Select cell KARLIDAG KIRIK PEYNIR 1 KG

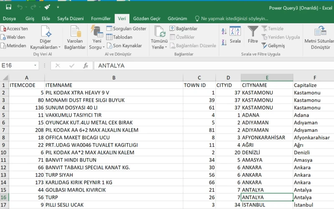(114, 182)
